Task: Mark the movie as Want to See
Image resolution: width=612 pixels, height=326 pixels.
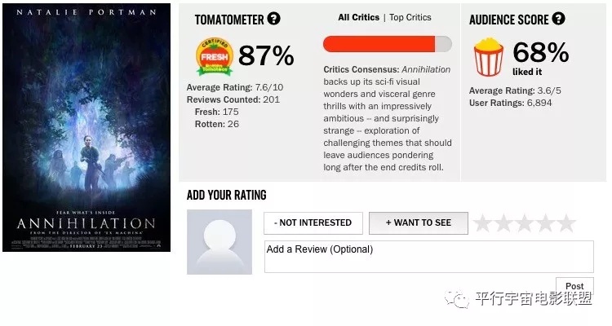Action: tap(419, 223)
